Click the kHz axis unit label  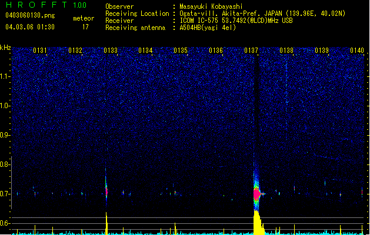[x=5, y=48]
